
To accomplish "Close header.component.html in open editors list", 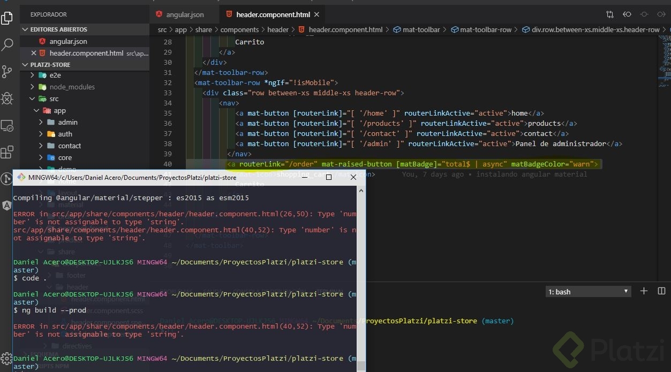I will (34, 53).
